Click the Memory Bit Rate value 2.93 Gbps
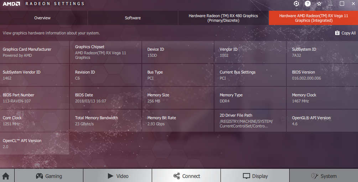Screen dimensions: 358x182 pyautogui.click(x=156, y=124)
